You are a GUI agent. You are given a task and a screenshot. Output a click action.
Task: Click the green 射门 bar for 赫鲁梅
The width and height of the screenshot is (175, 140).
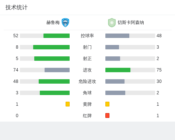tap(51, 47)
